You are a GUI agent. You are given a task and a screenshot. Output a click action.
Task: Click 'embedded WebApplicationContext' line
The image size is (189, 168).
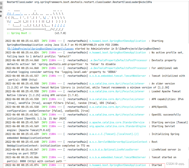(x=29, y=138)
